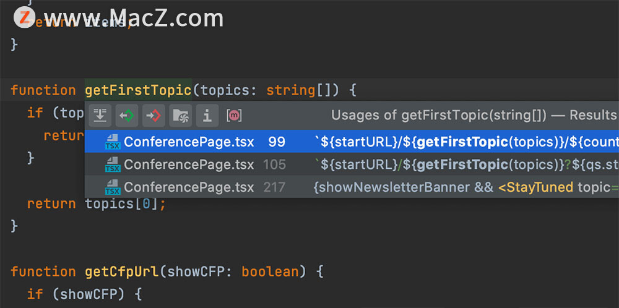Click the information 'i' toolbar icon
Viewport: 619px width, 308px height.
click(x=207, y=116)
